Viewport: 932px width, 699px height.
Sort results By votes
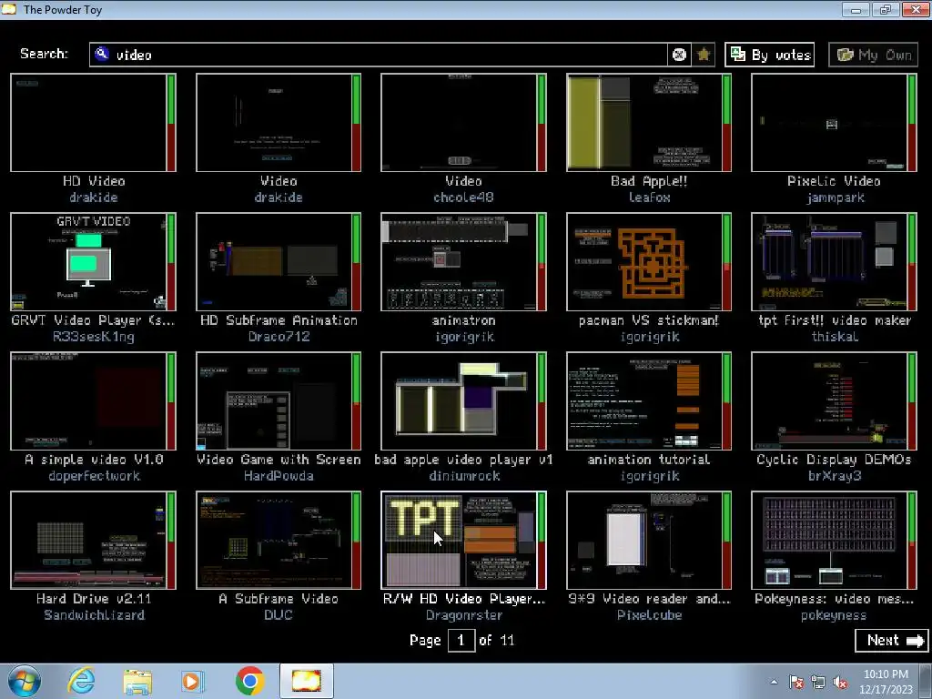pyautogui.click(x=770, y=55)
